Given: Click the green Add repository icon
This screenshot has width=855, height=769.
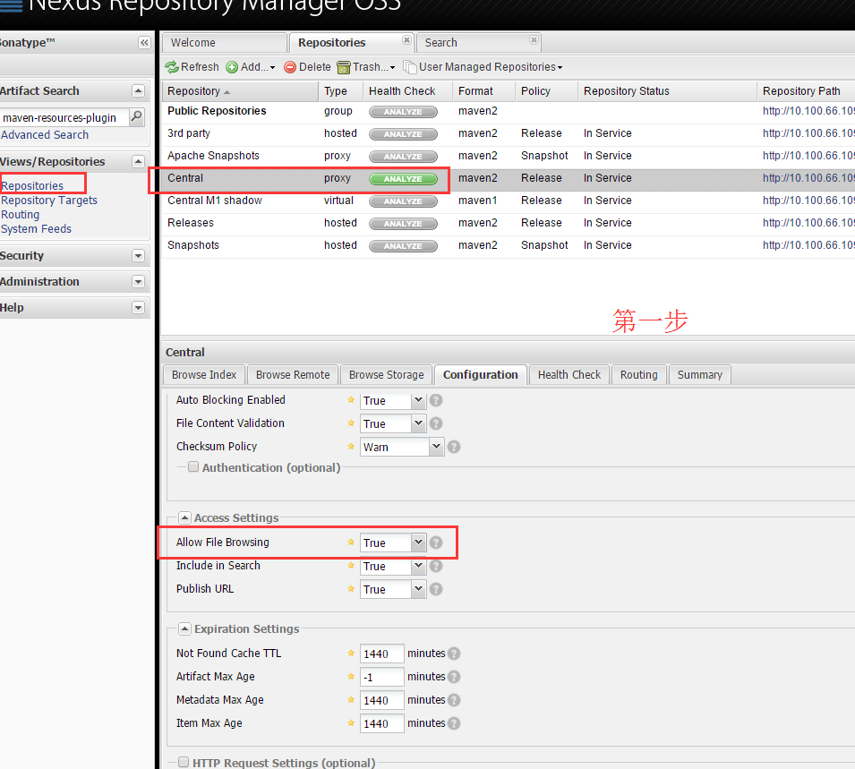Looking at the screenshot, I should (232, 67).
